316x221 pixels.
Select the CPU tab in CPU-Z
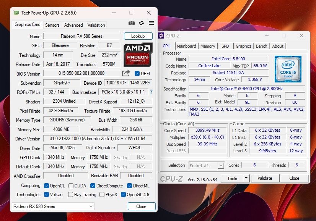point(167,46)
